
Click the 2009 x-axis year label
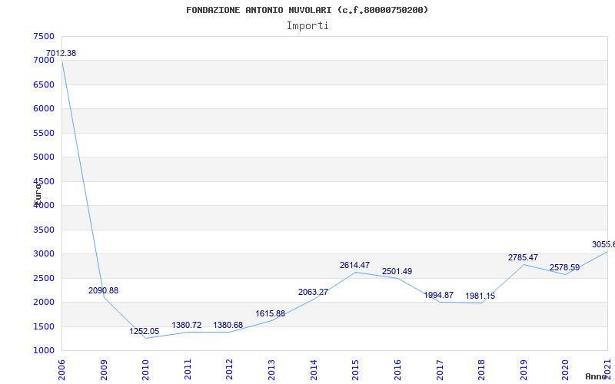[x=104, y=370]
